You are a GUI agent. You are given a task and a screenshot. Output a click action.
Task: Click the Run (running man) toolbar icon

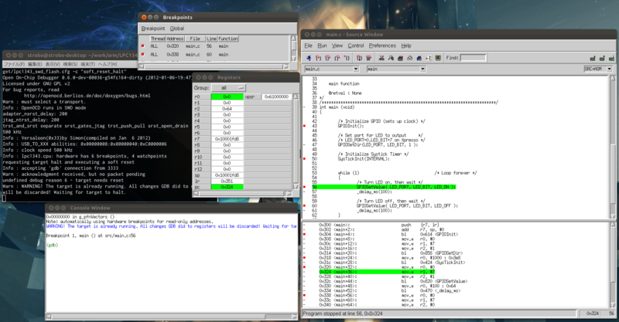click(309, 58)
